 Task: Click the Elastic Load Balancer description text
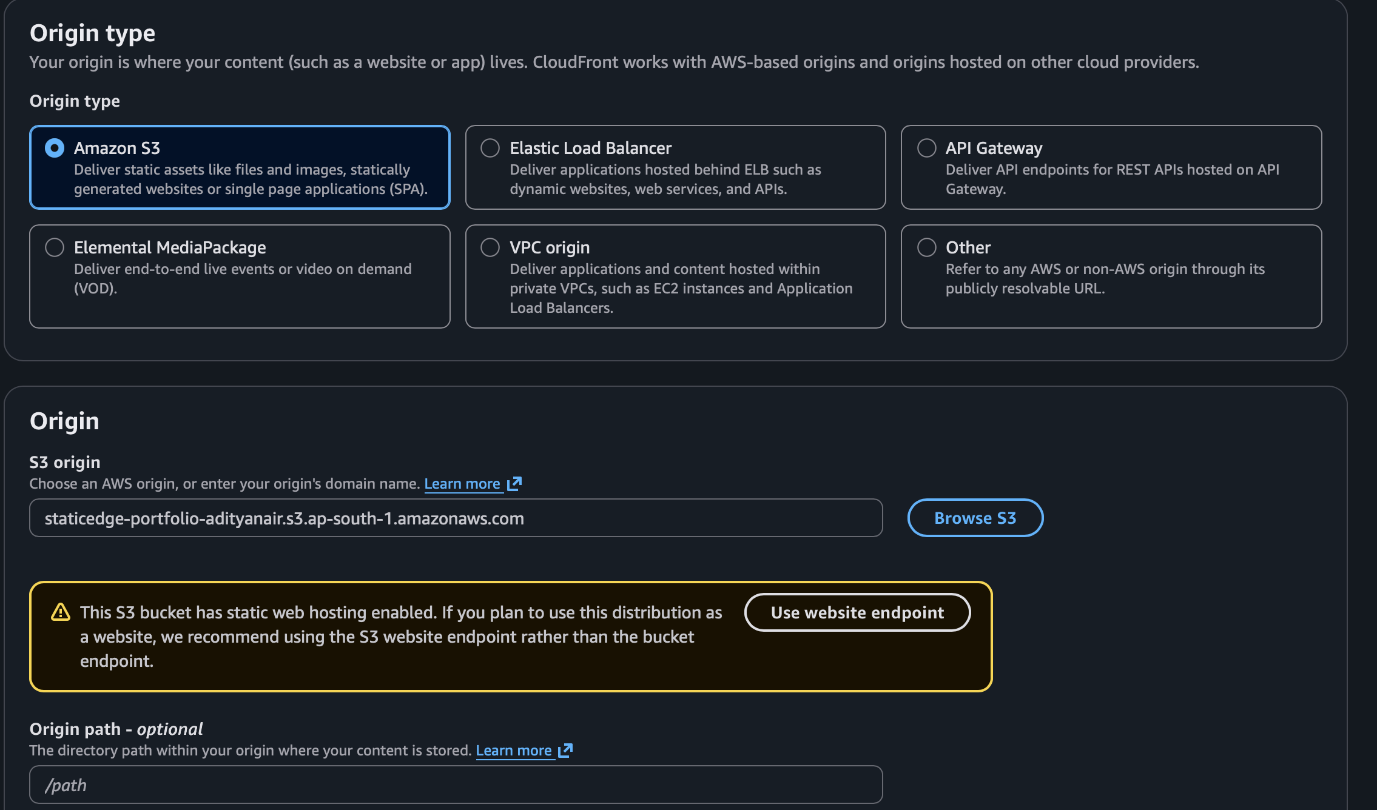click(665, 179)
